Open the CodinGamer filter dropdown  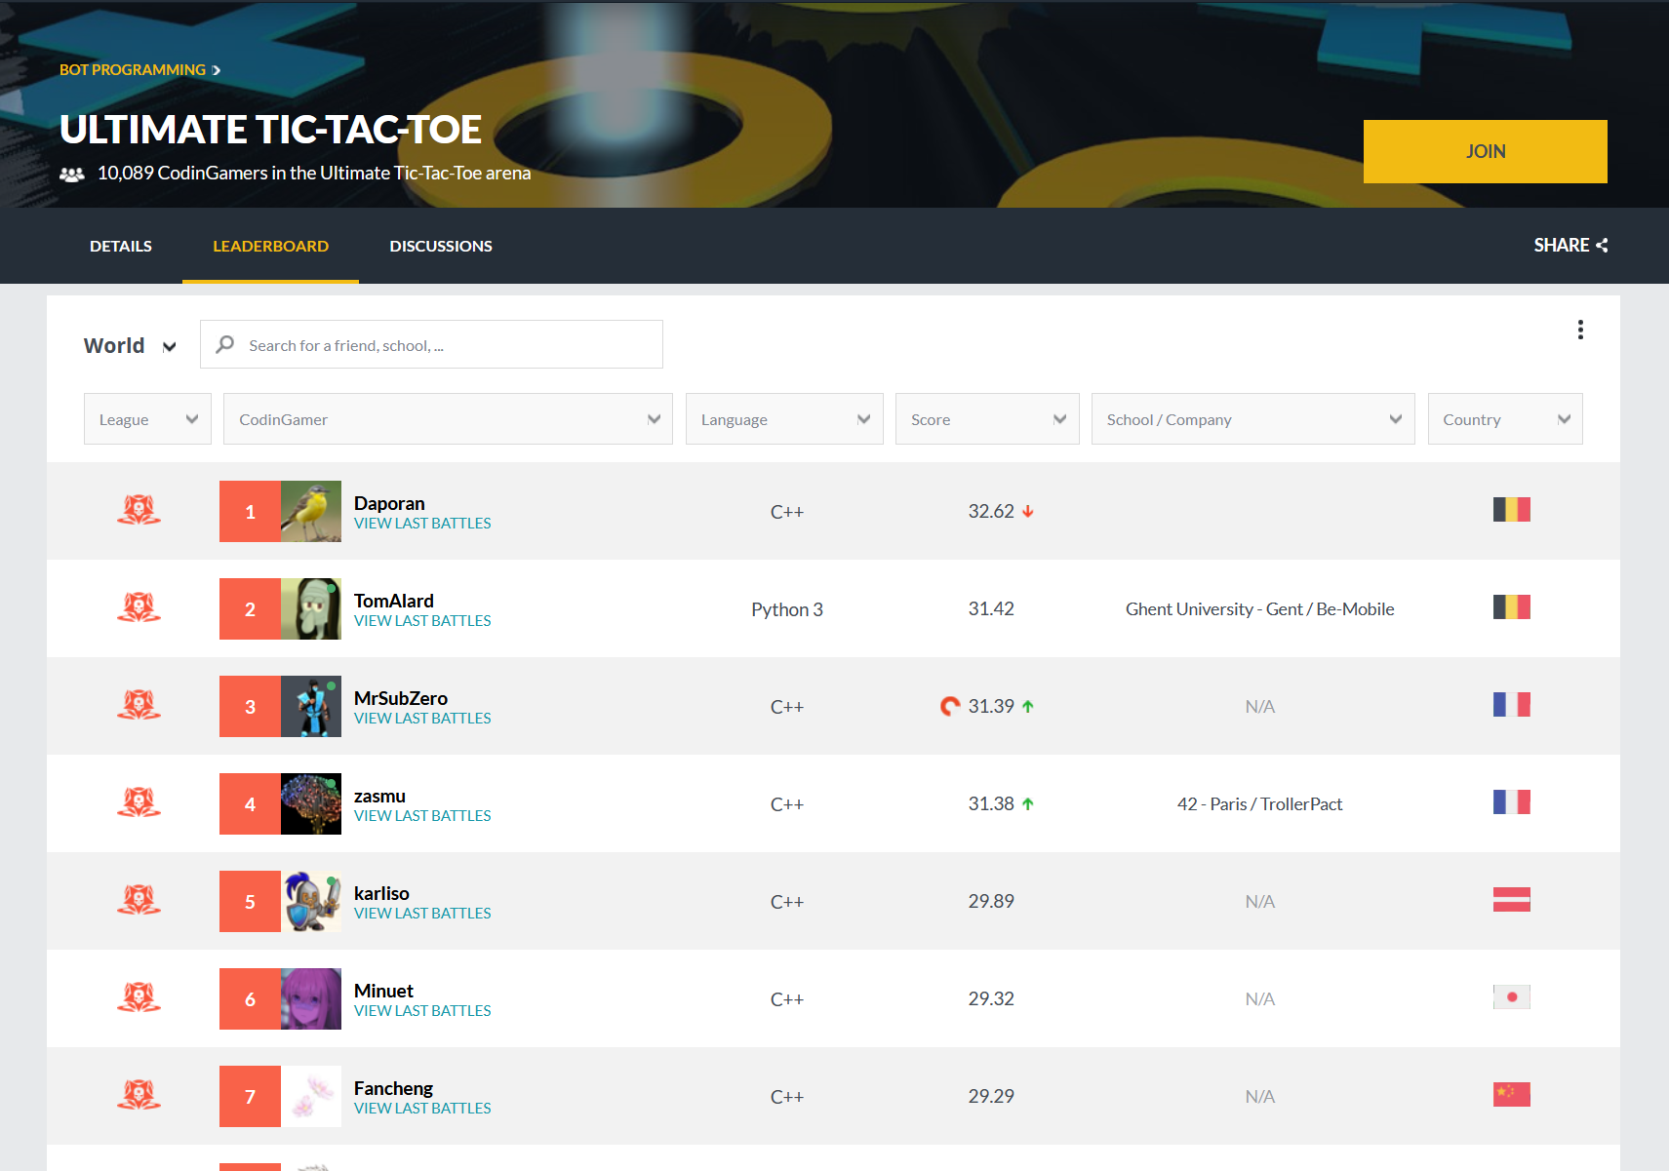pyautogui.click(x=448, y=419)
